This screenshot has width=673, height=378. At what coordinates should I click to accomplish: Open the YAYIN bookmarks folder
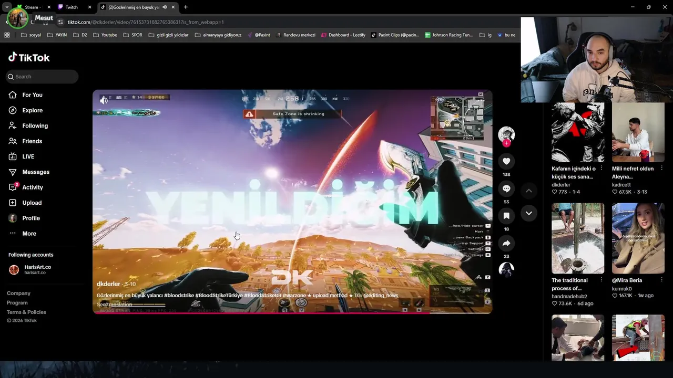57,35
